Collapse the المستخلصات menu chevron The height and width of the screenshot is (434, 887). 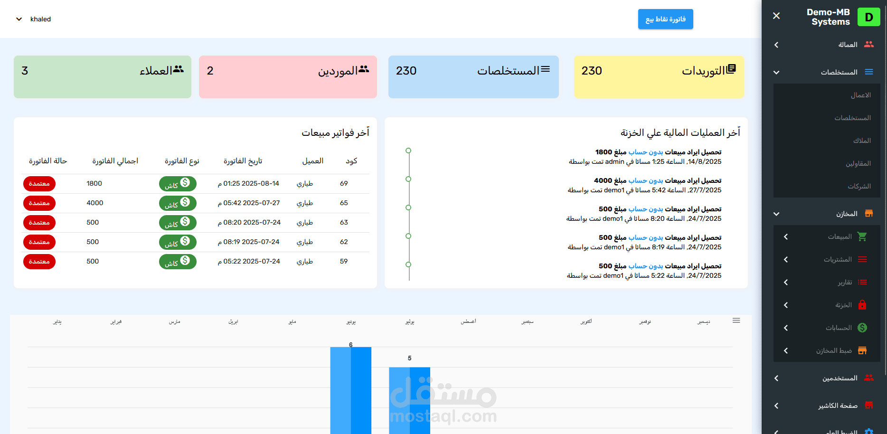[x=776, y=72]
